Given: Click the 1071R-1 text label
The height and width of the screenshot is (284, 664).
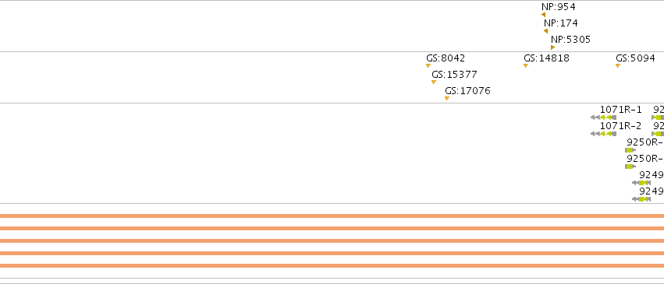Looking at the screenshot, I should 621,110.
